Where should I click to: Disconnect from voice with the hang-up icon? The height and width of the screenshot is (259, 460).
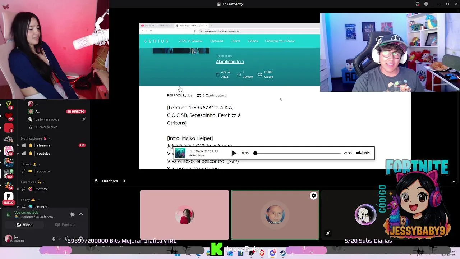point(81,214)
